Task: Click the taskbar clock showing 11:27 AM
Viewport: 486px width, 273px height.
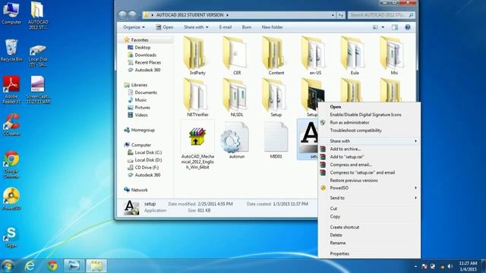Action: (468, 266)
